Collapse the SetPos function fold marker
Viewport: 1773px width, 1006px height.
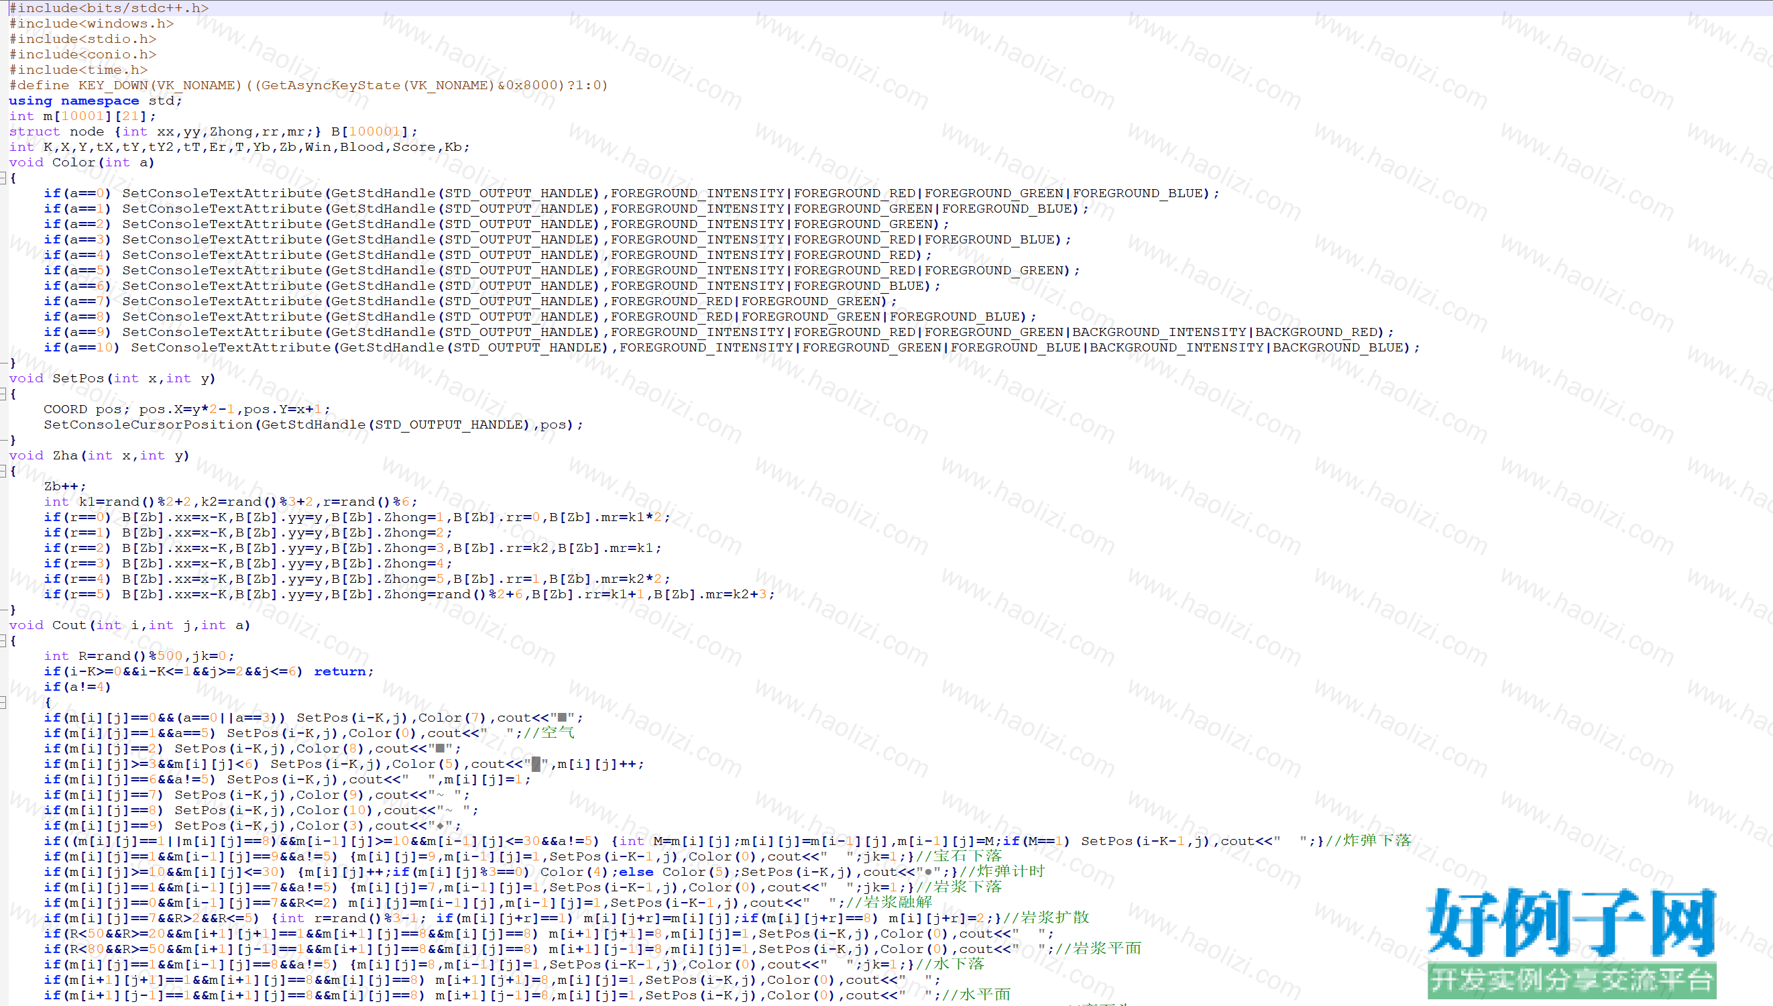[x=3, y=394]
